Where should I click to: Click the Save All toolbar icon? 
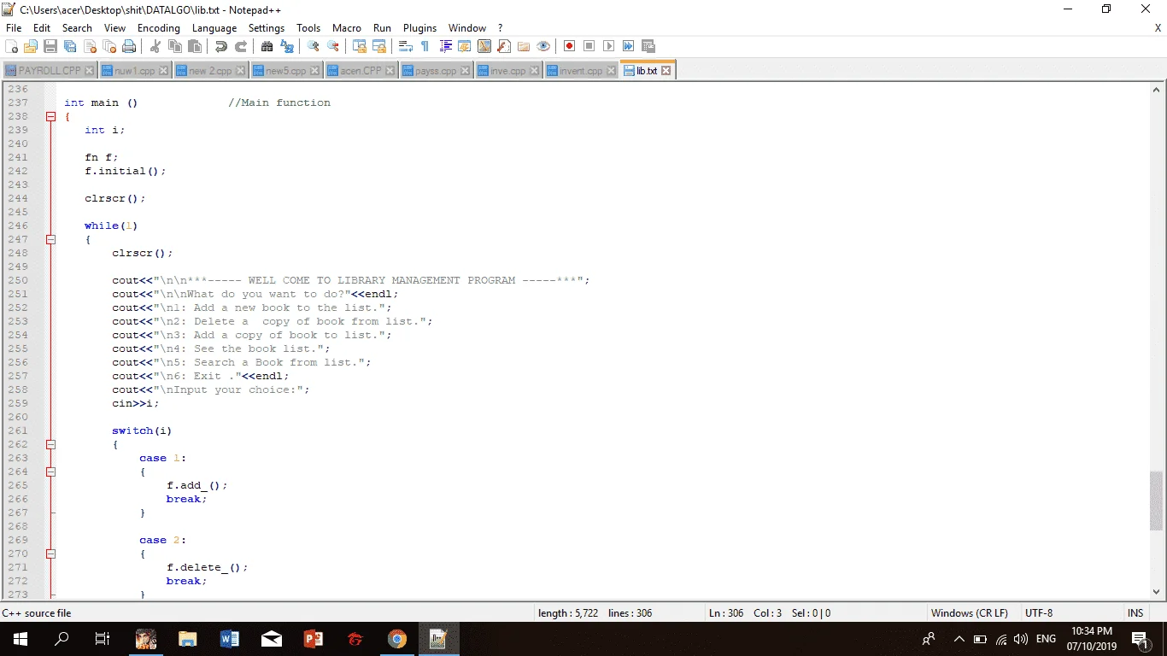point(70,46)
